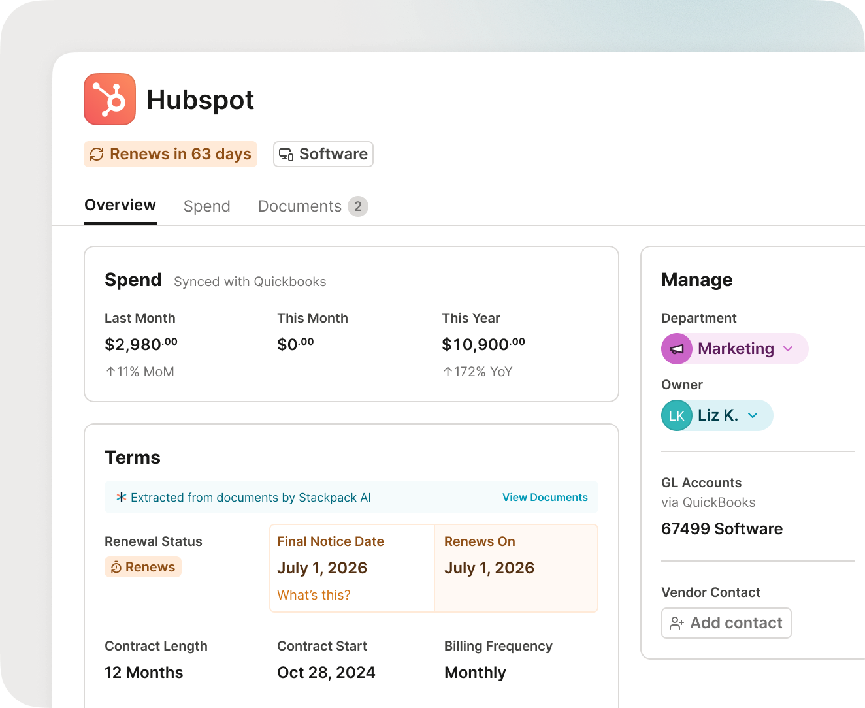The image size is (865, 708).
Task: Click the renewal cycle icon in the Renews badge
Action: [97, 154]
